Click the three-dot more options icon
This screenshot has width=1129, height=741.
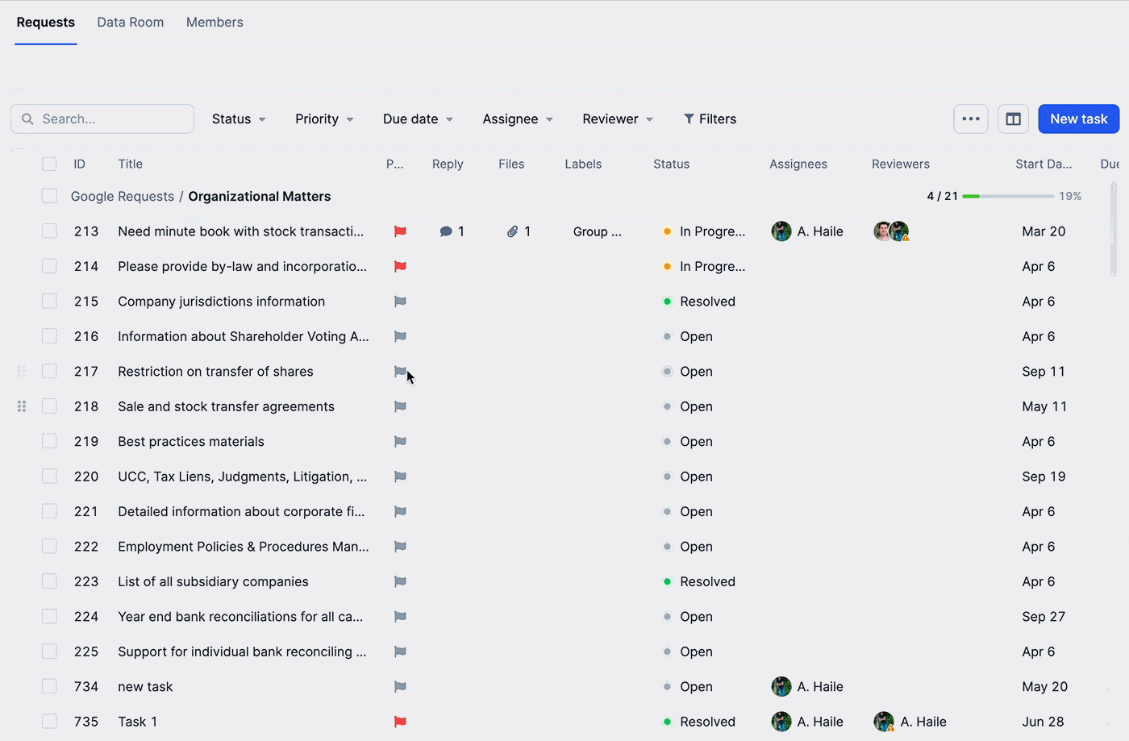click(971, 119)
